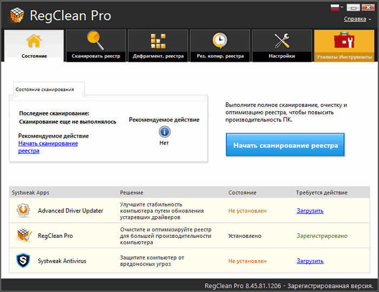Click the RegClean Pro cube logo

point(16,16)
